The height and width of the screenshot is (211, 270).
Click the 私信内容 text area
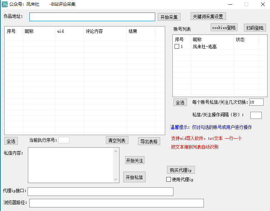click(71, 165)
